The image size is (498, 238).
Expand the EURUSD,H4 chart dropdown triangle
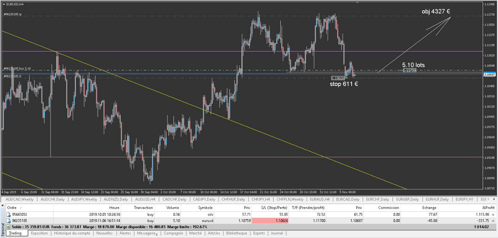(4, 4)
